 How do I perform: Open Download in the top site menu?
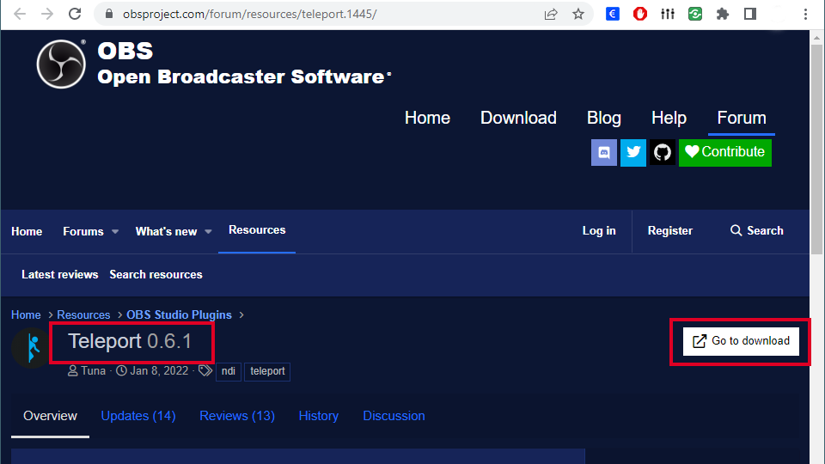518,118
